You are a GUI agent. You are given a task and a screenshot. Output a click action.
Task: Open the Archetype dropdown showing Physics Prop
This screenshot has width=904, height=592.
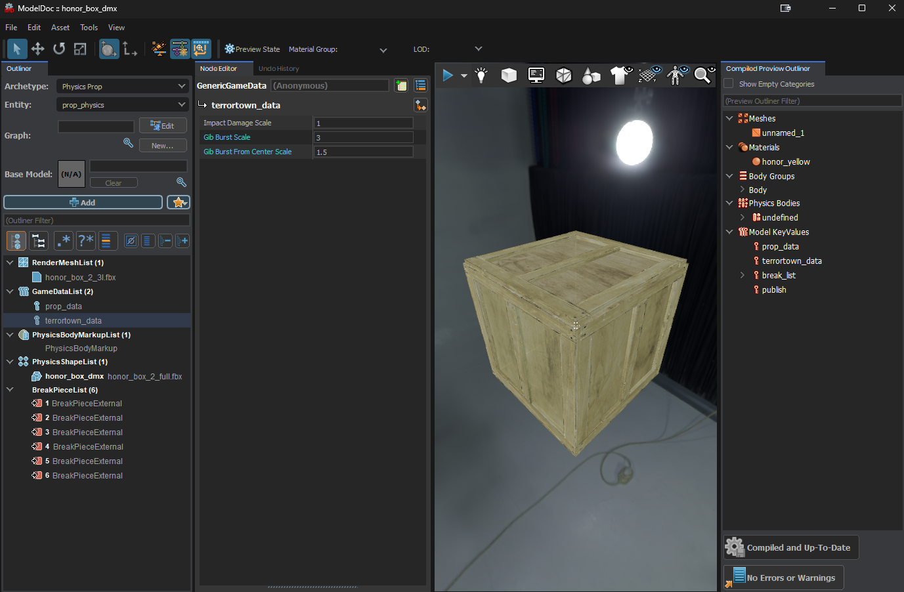[x=123, y=87]
